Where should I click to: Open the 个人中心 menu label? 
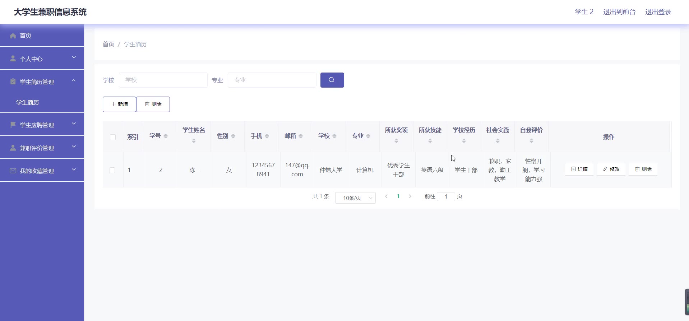click(31, 59)
